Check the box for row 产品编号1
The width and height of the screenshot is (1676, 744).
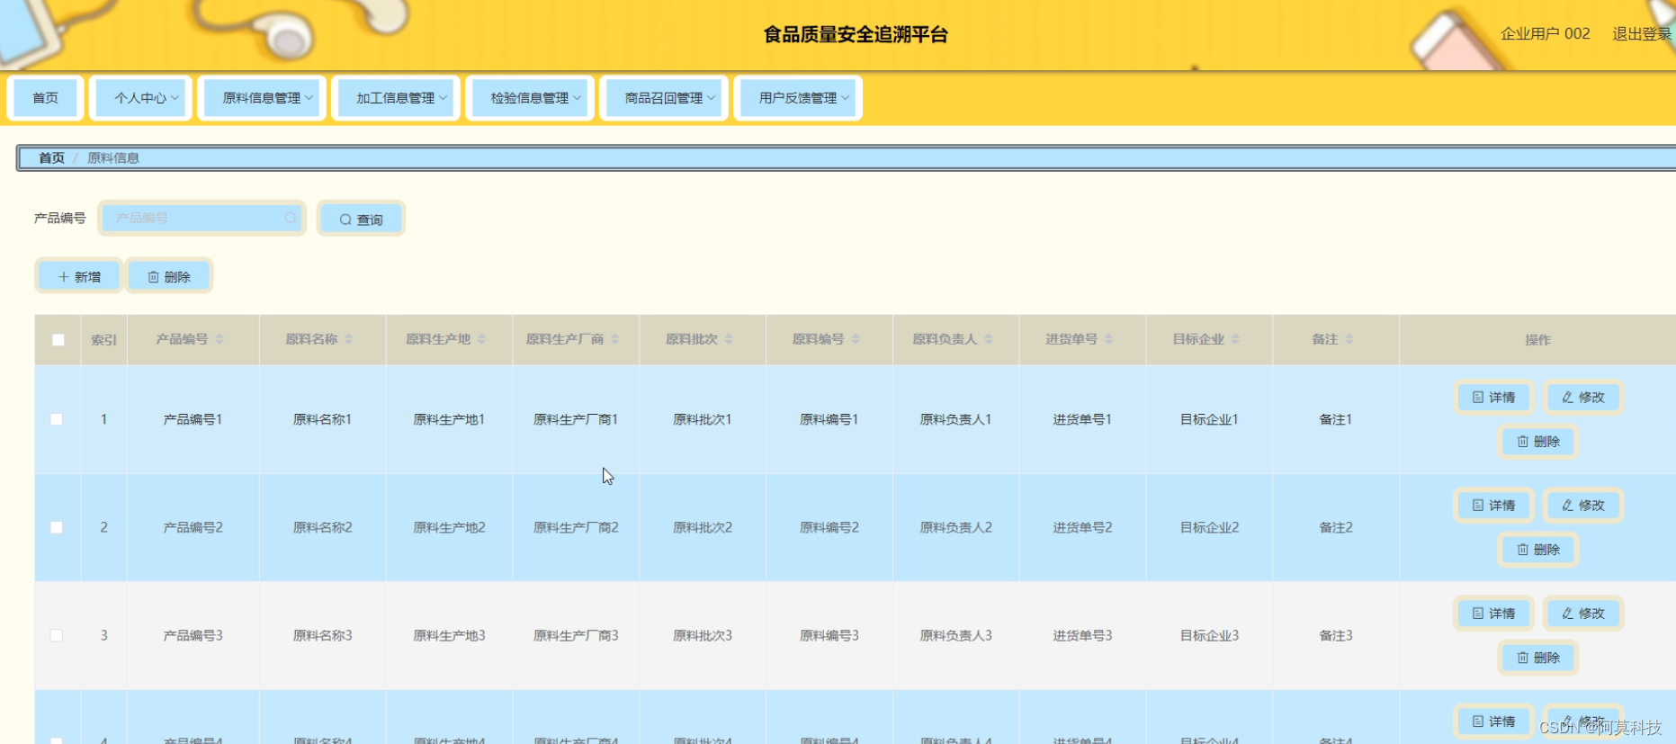point(57,419)
